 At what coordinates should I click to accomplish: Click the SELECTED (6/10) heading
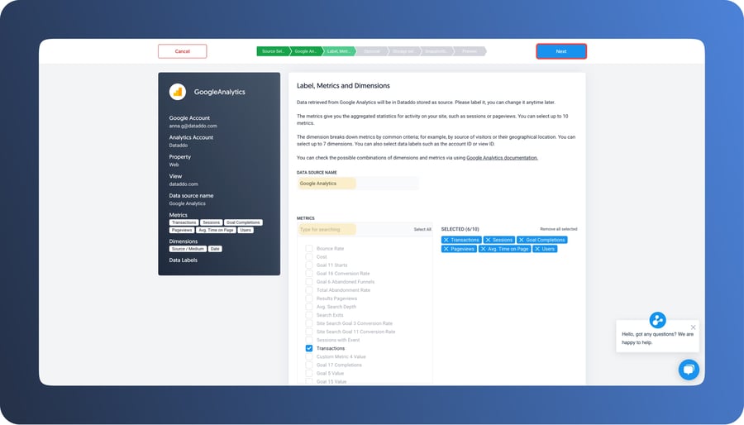[460, 229]
